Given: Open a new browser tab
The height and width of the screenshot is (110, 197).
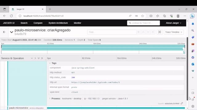Looking at the screenshot, I should [x=50, y=9].
